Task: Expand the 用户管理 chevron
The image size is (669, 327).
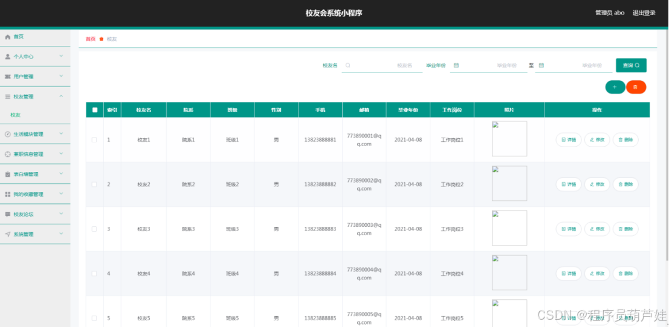Action: click(x=61, y=76)
